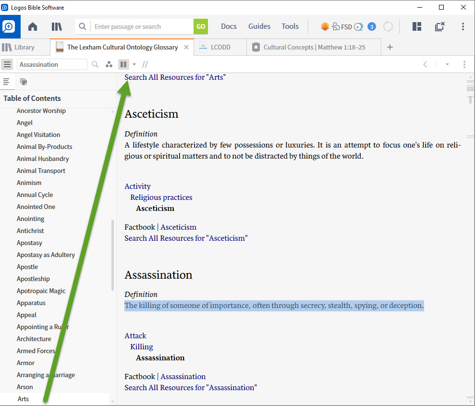Open the blue notifications badge showing 3
The image size is (475, 406).
point(372,26)
